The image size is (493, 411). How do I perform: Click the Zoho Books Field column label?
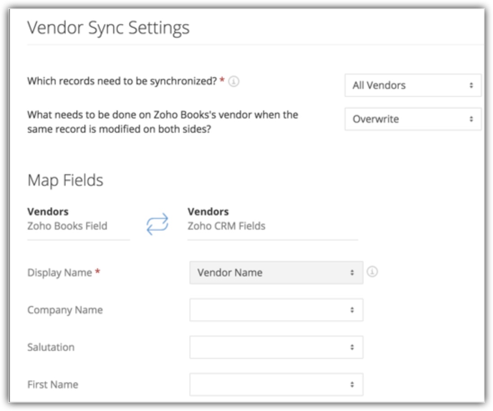click(x=67, y=226)
